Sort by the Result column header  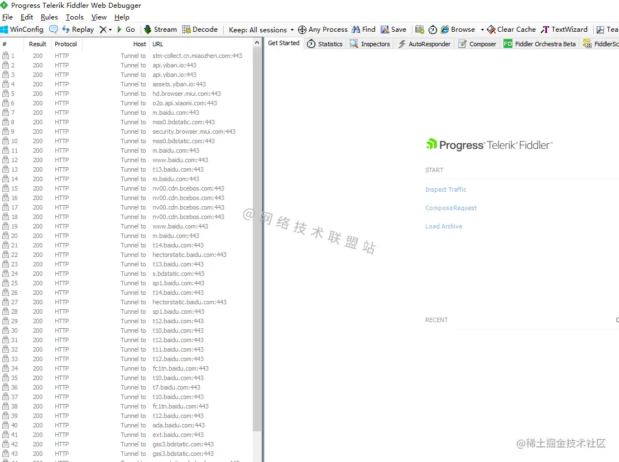[37, 44]
